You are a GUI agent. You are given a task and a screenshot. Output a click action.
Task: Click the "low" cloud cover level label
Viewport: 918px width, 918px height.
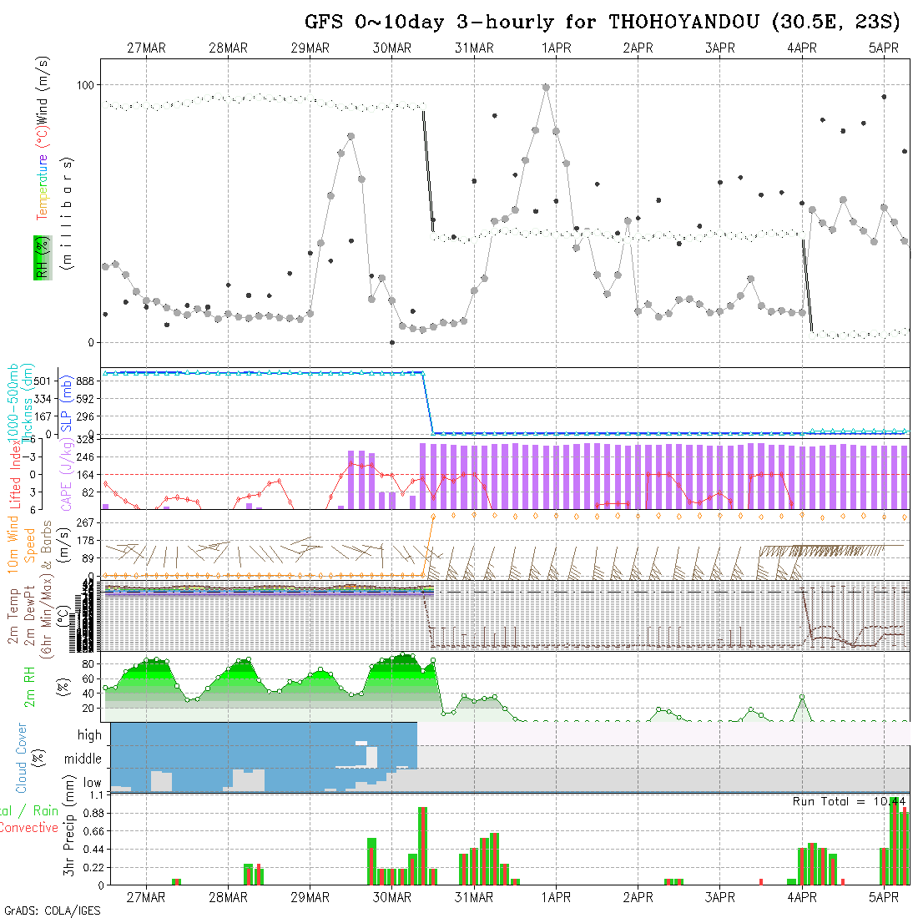[92, 783]
